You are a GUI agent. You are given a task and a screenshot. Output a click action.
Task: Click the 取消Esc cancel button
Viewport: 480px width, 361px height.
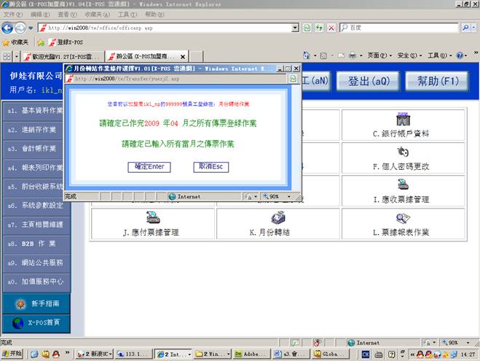[x=212, y=167]
